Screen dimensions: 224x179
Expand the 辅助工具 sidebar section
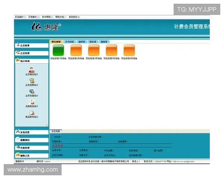point(32,156)
